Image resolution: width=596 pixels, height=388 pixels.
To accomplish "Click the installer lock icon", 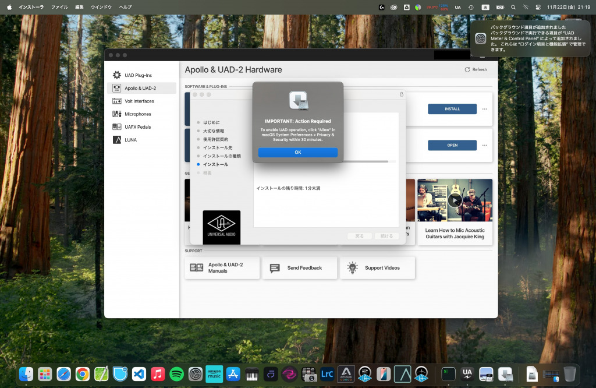I will 401,94.
